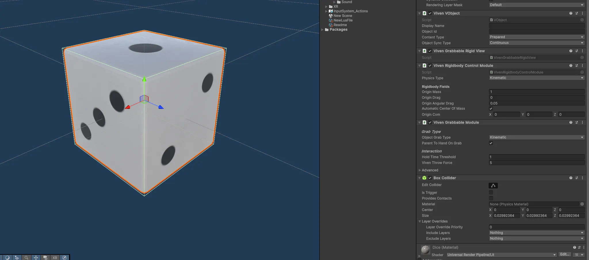The height and width of the screenshot is (260, 589).
Task: Disable the Viven Grabbable Module checkbox
Action: click(430, 122)
